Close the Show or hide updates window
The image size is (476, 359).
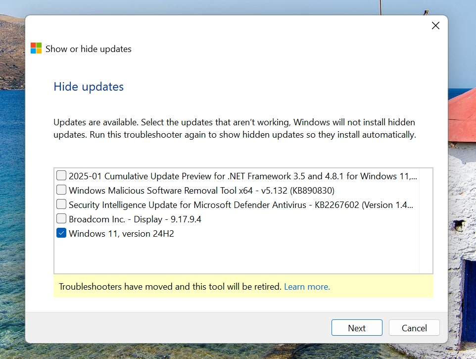(x=435, y=25)
